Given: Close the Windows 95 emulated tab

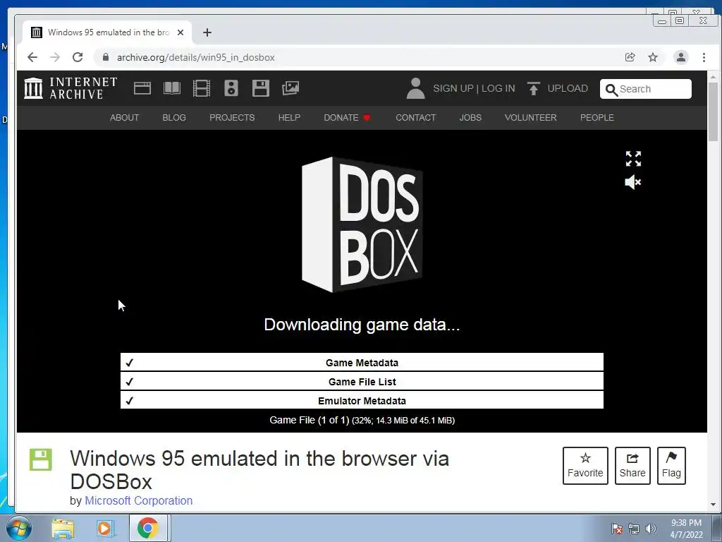Looking at the screenshot, I should (x=180, y=32).
